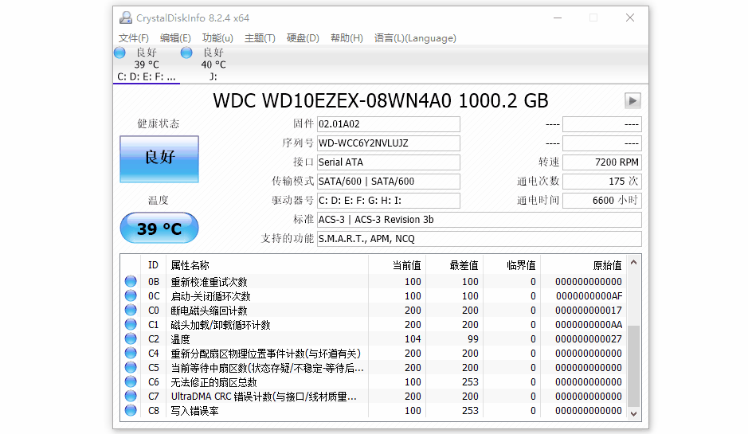Click the 标准 field ACS-3 Revision 3b

[x=480, y=219]
